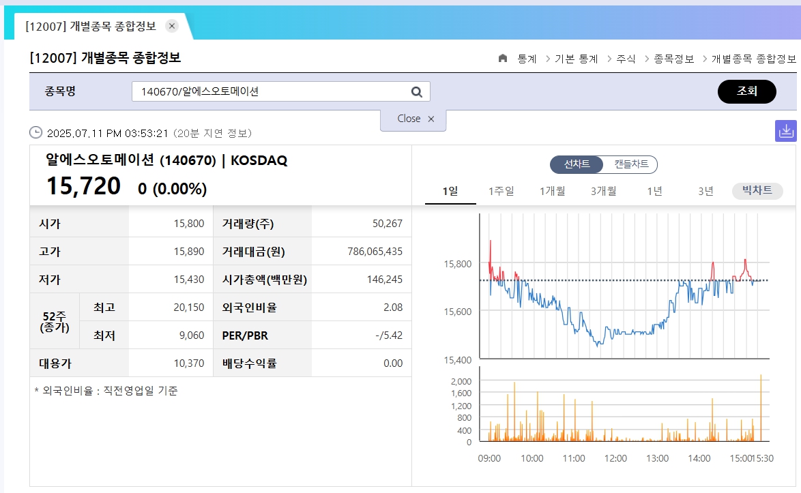Click the 조회 search button
Screen dimensions: 801x493
pyautogui.click(x=747, y=91)
